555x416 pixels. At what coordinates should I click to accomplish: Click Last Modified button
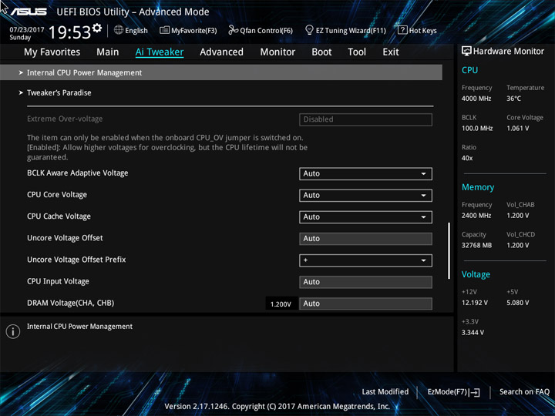pos(385,391)
